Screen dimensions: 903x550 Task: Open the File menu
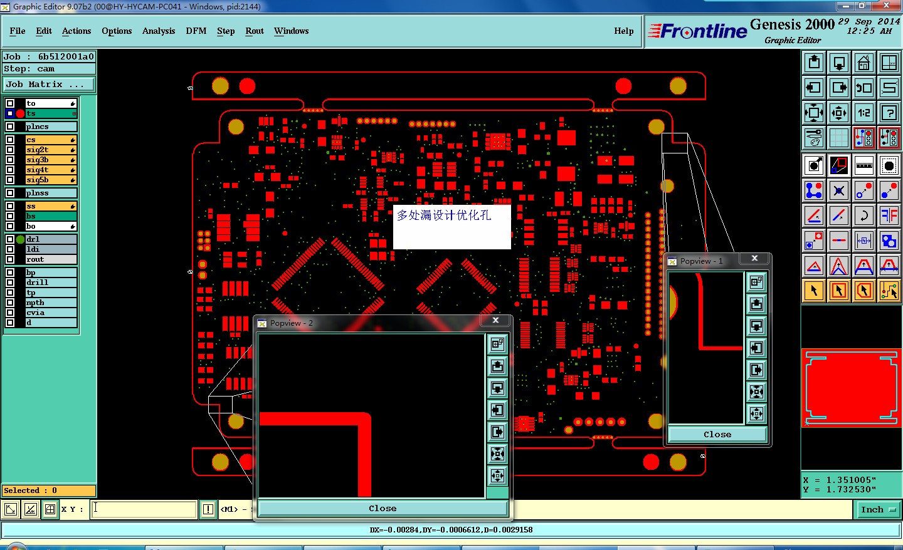pos(18,31)
